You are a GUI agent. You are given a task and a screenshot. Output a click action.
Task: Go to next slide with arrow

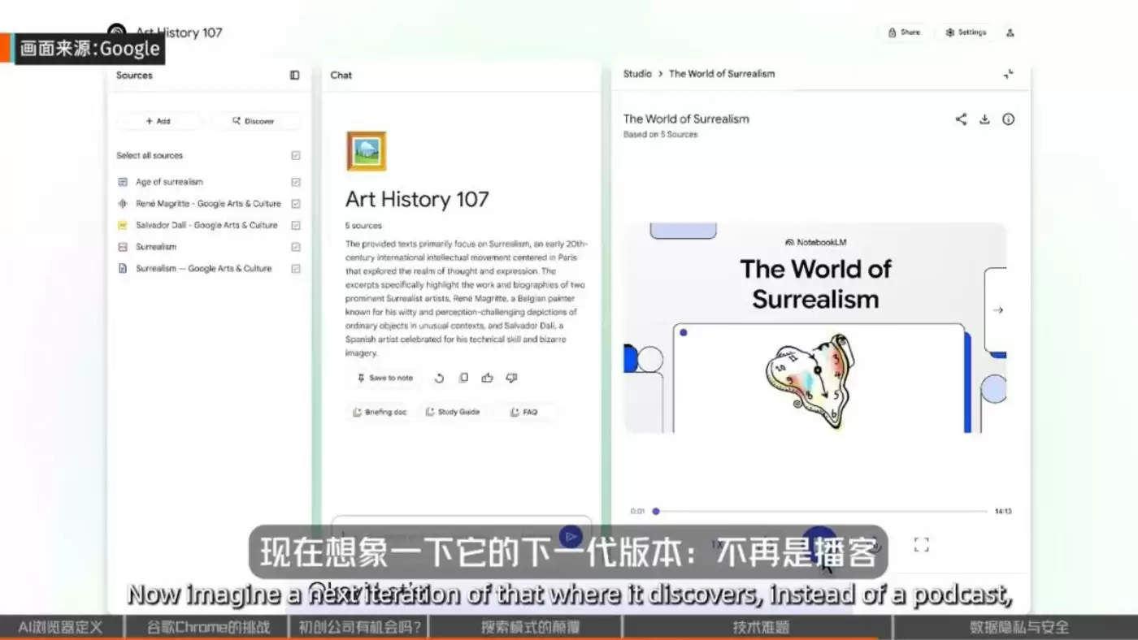coord(998,310)
